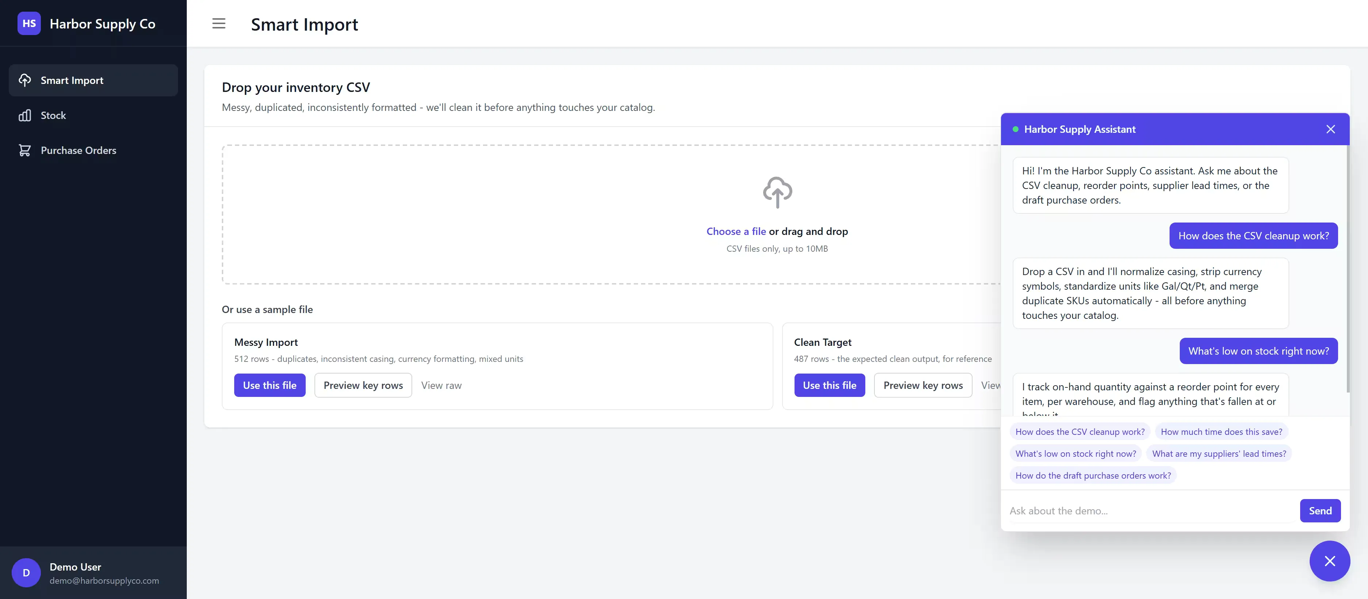This screenshot has height=599, width=1368.
Task: Click the Smart Import page title
Action: 304,24
